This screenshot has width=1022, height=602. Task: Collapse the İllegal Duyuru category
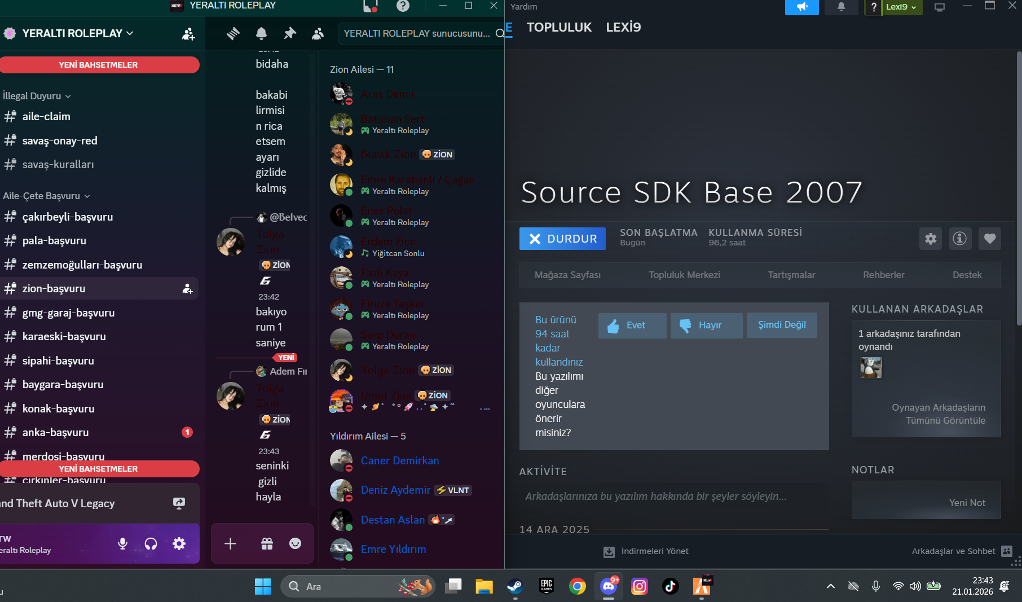coord(37,96)
